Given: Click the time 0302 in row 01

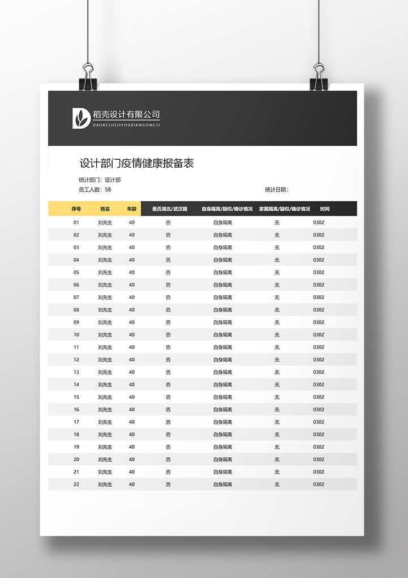Looking at the screenshot, I should coord(319,223).
